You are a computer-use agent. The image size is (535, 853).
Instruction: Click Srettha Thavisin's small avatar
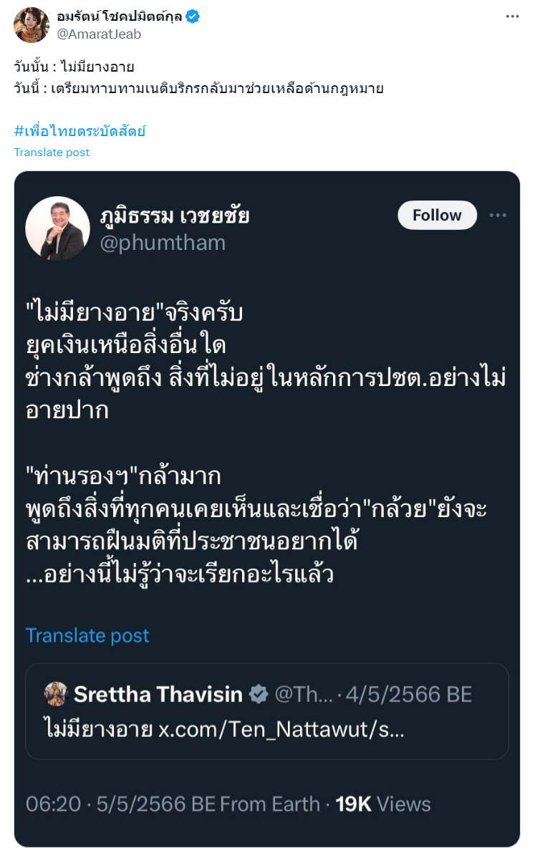(56, 693)
